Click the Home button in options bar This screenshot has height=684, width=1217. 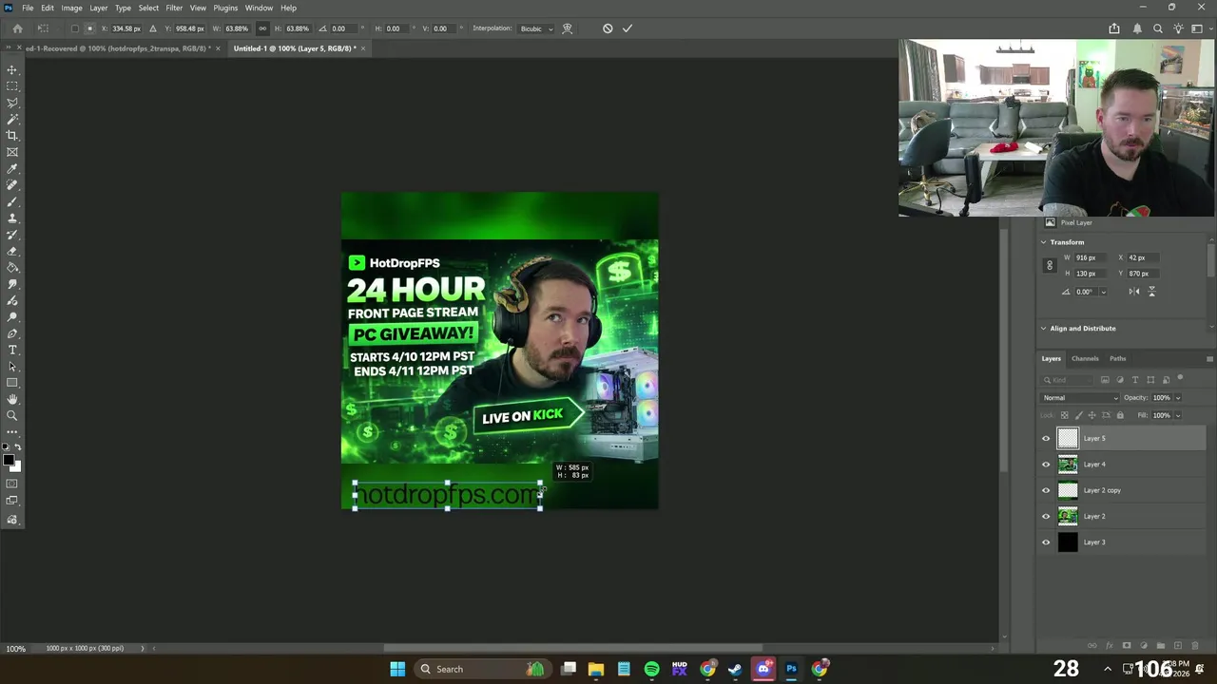coord(17,28)
